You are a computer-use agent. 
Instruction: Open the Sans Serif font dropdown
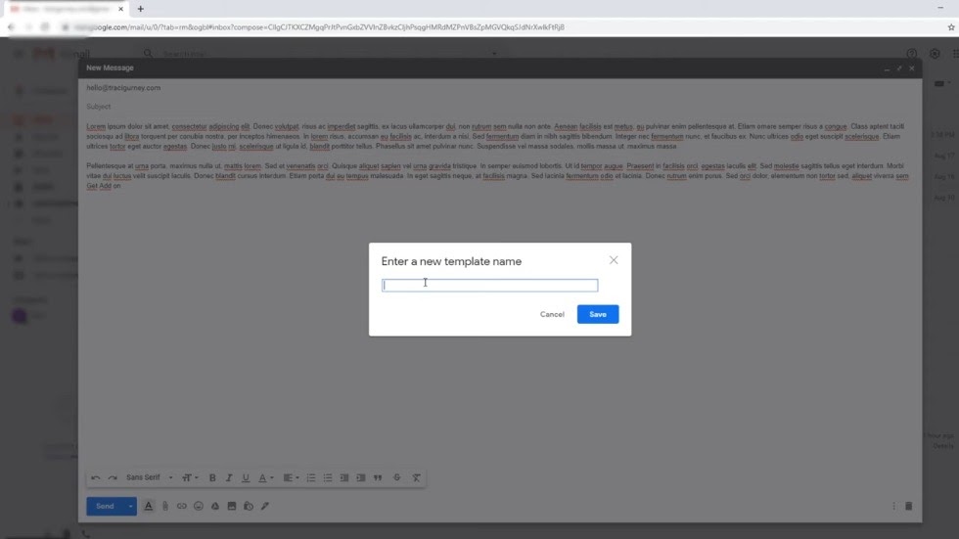pos(149,477)
